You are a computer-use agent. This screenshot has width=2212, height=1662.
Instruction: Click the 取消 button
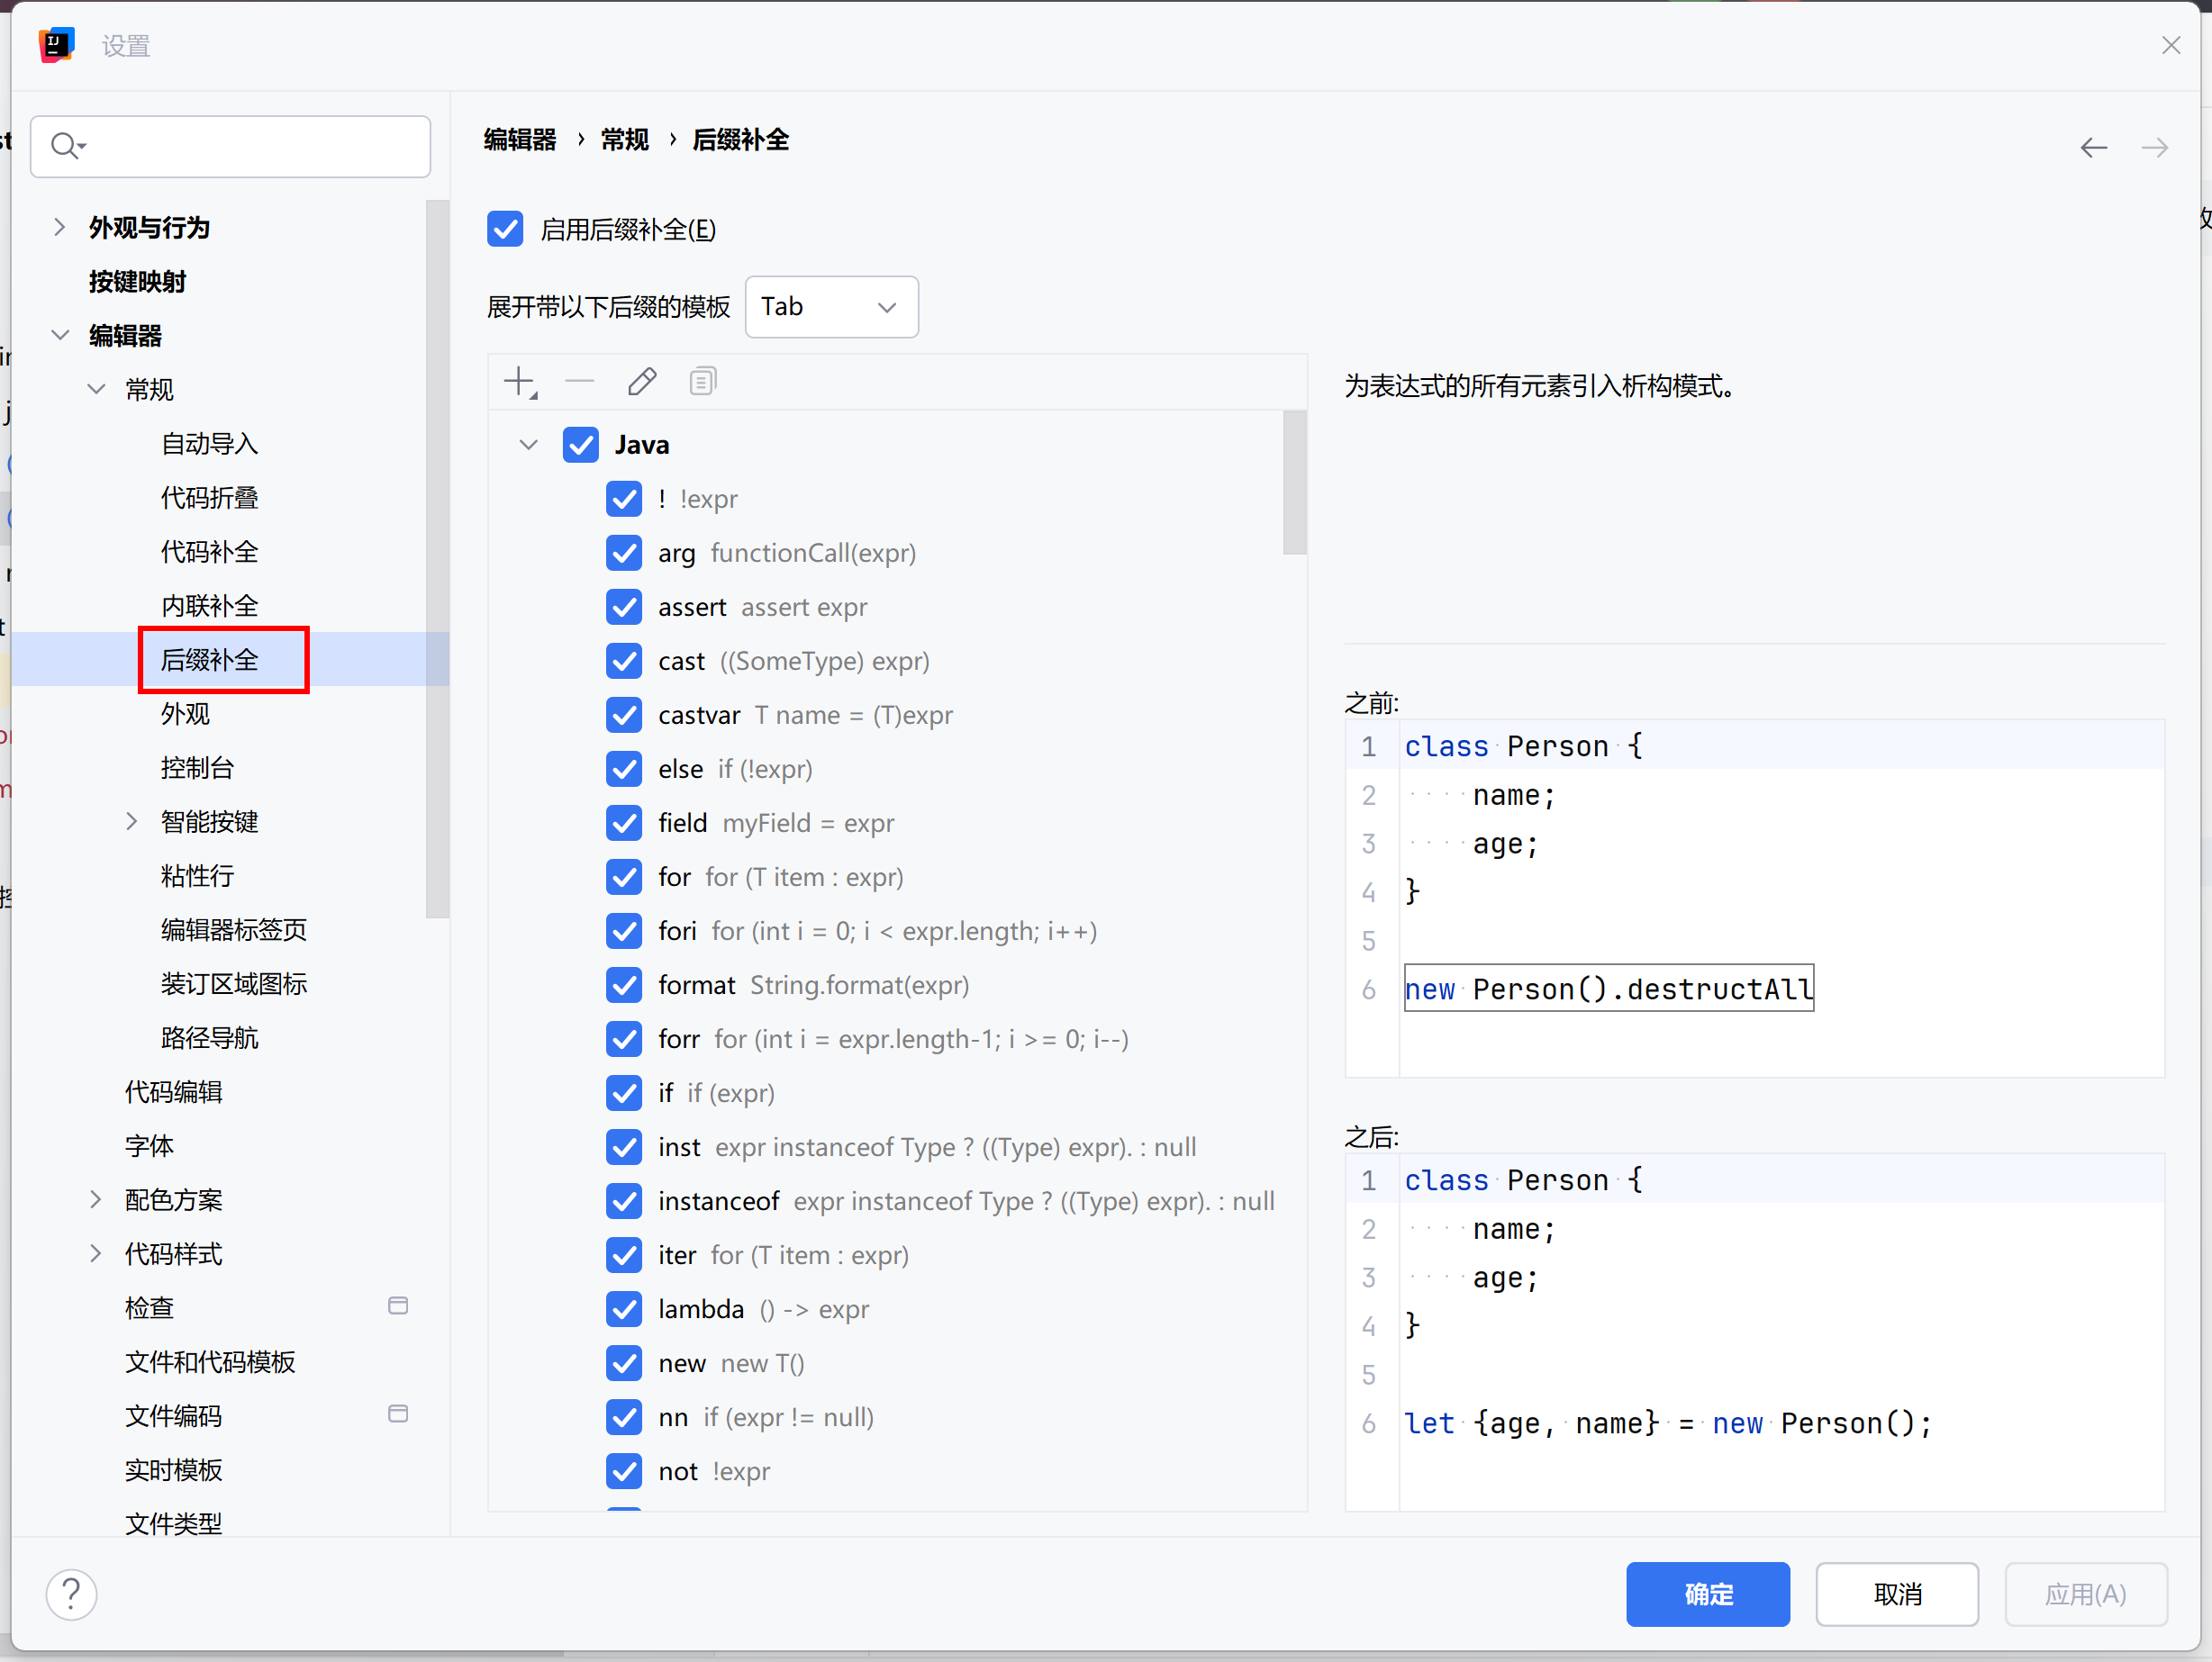coord(1896,1594)
